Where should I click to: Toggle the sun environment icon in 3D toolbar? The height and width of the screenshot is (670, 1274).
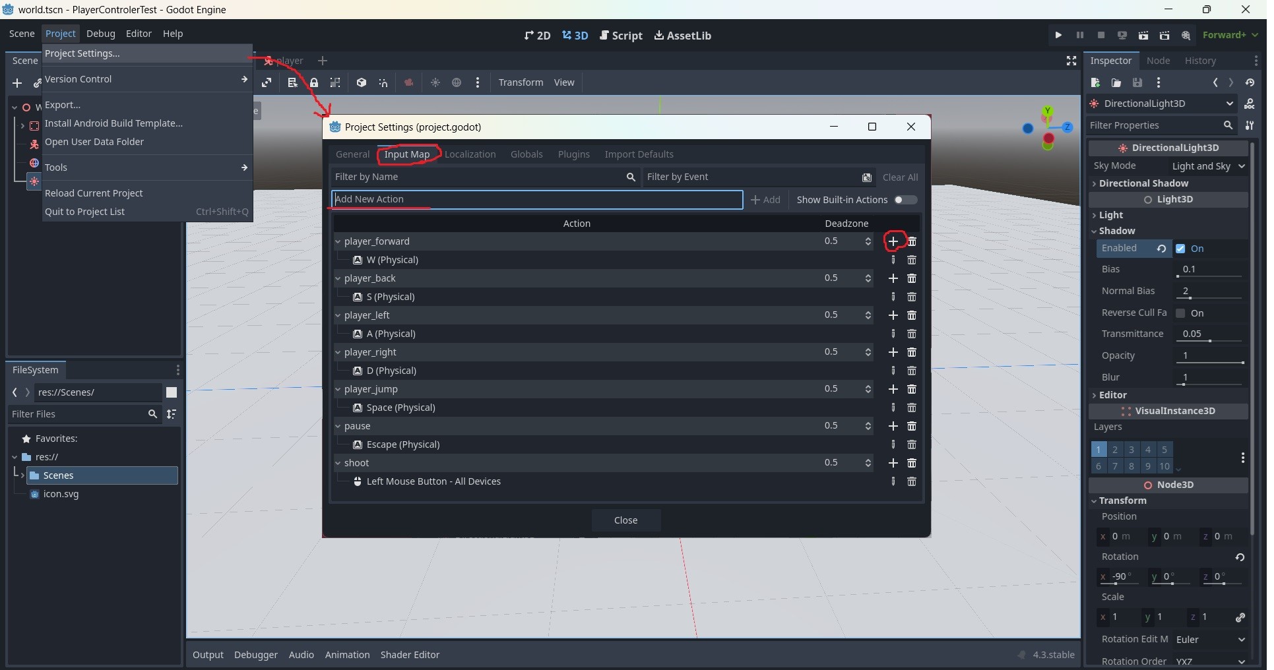click(436, 82)
